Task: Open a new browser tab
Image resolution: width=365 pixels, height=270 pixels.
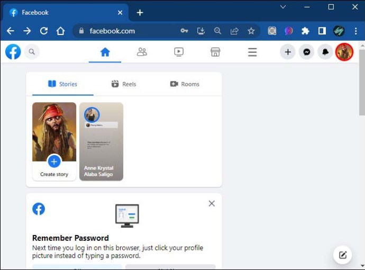Action: [140, 12]
